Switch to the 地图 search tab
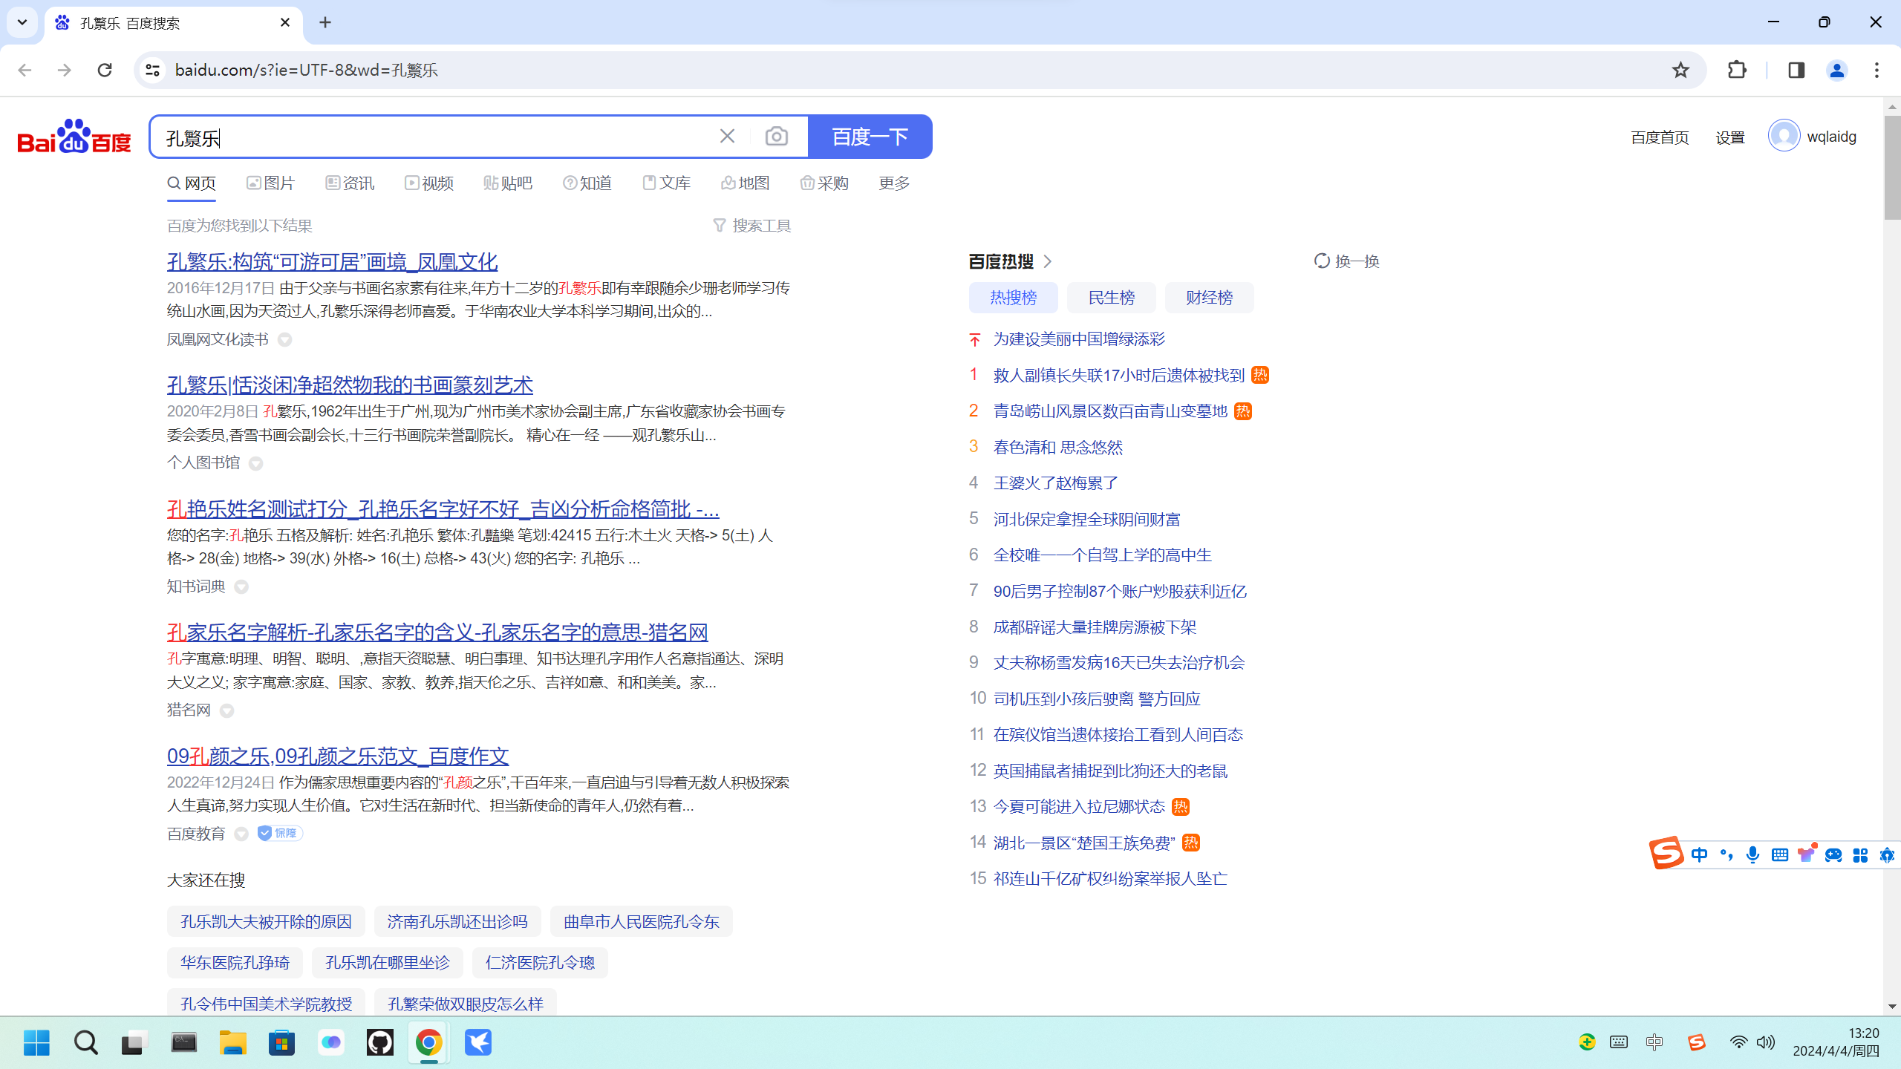This screenshot has width=1901, height=1069. coord(746,183)
